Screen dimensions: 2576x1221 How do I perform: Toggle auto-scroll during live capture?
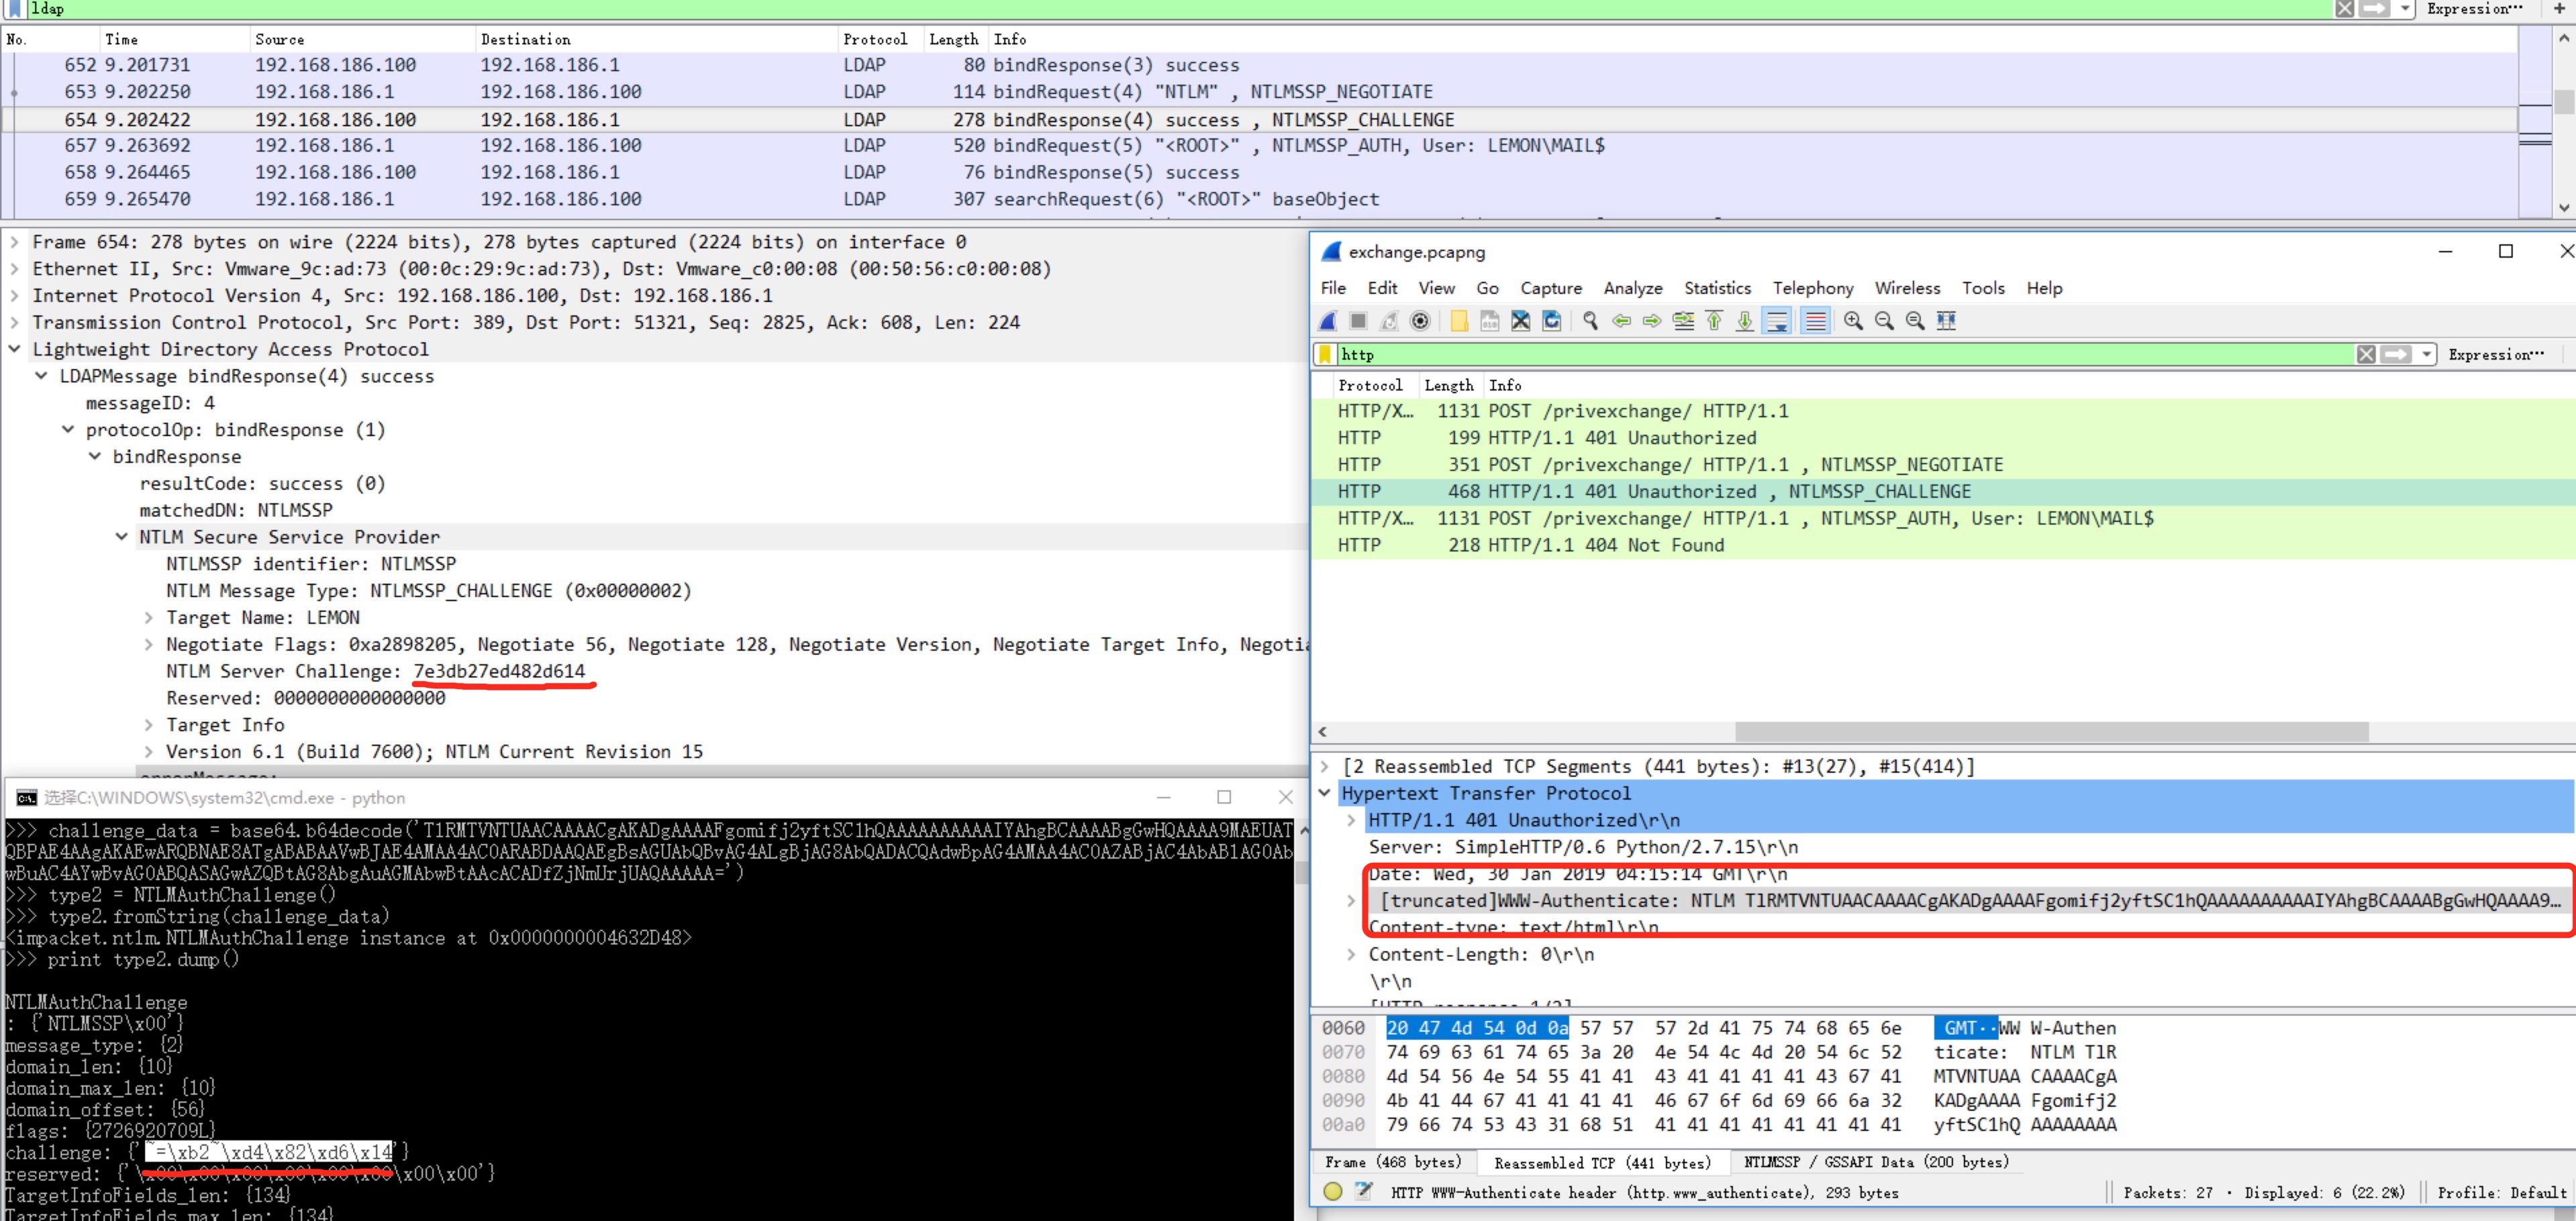tap(1776, 321)
